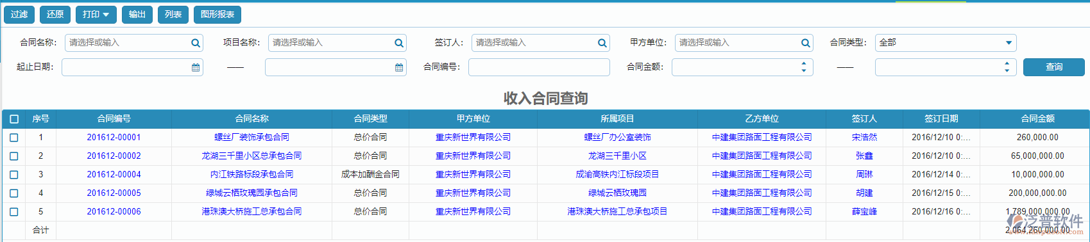
Task: Sort by 合同类型 column header
Action: tap(371, 119)
